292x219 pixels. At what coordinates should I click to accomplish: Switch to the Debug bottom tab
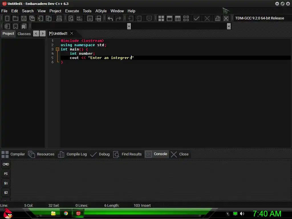100,154
